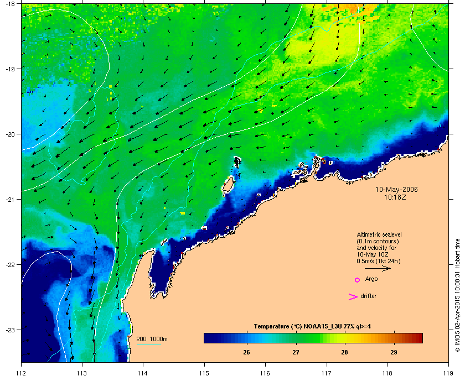Click the longitude axis label '118'
The height and width of the screenshot is (376, 465).
(x=387, y=373)
